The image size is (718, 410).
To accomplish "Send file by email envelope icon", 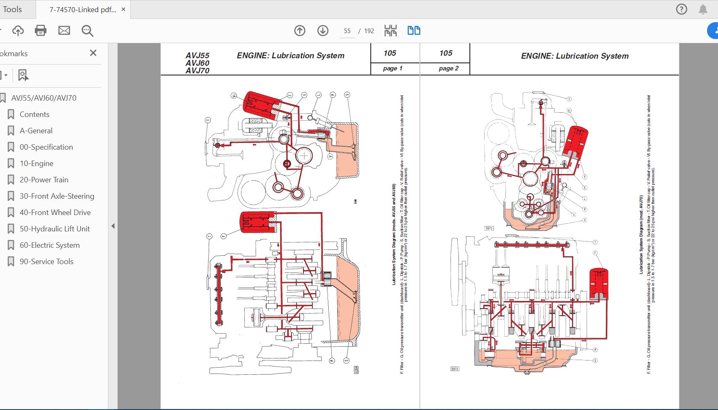I will pos(64,30).
